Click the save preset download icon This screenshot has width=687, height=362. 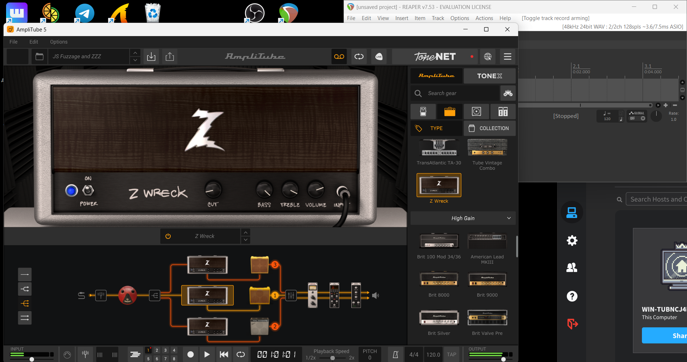click(x=151, y=56)
